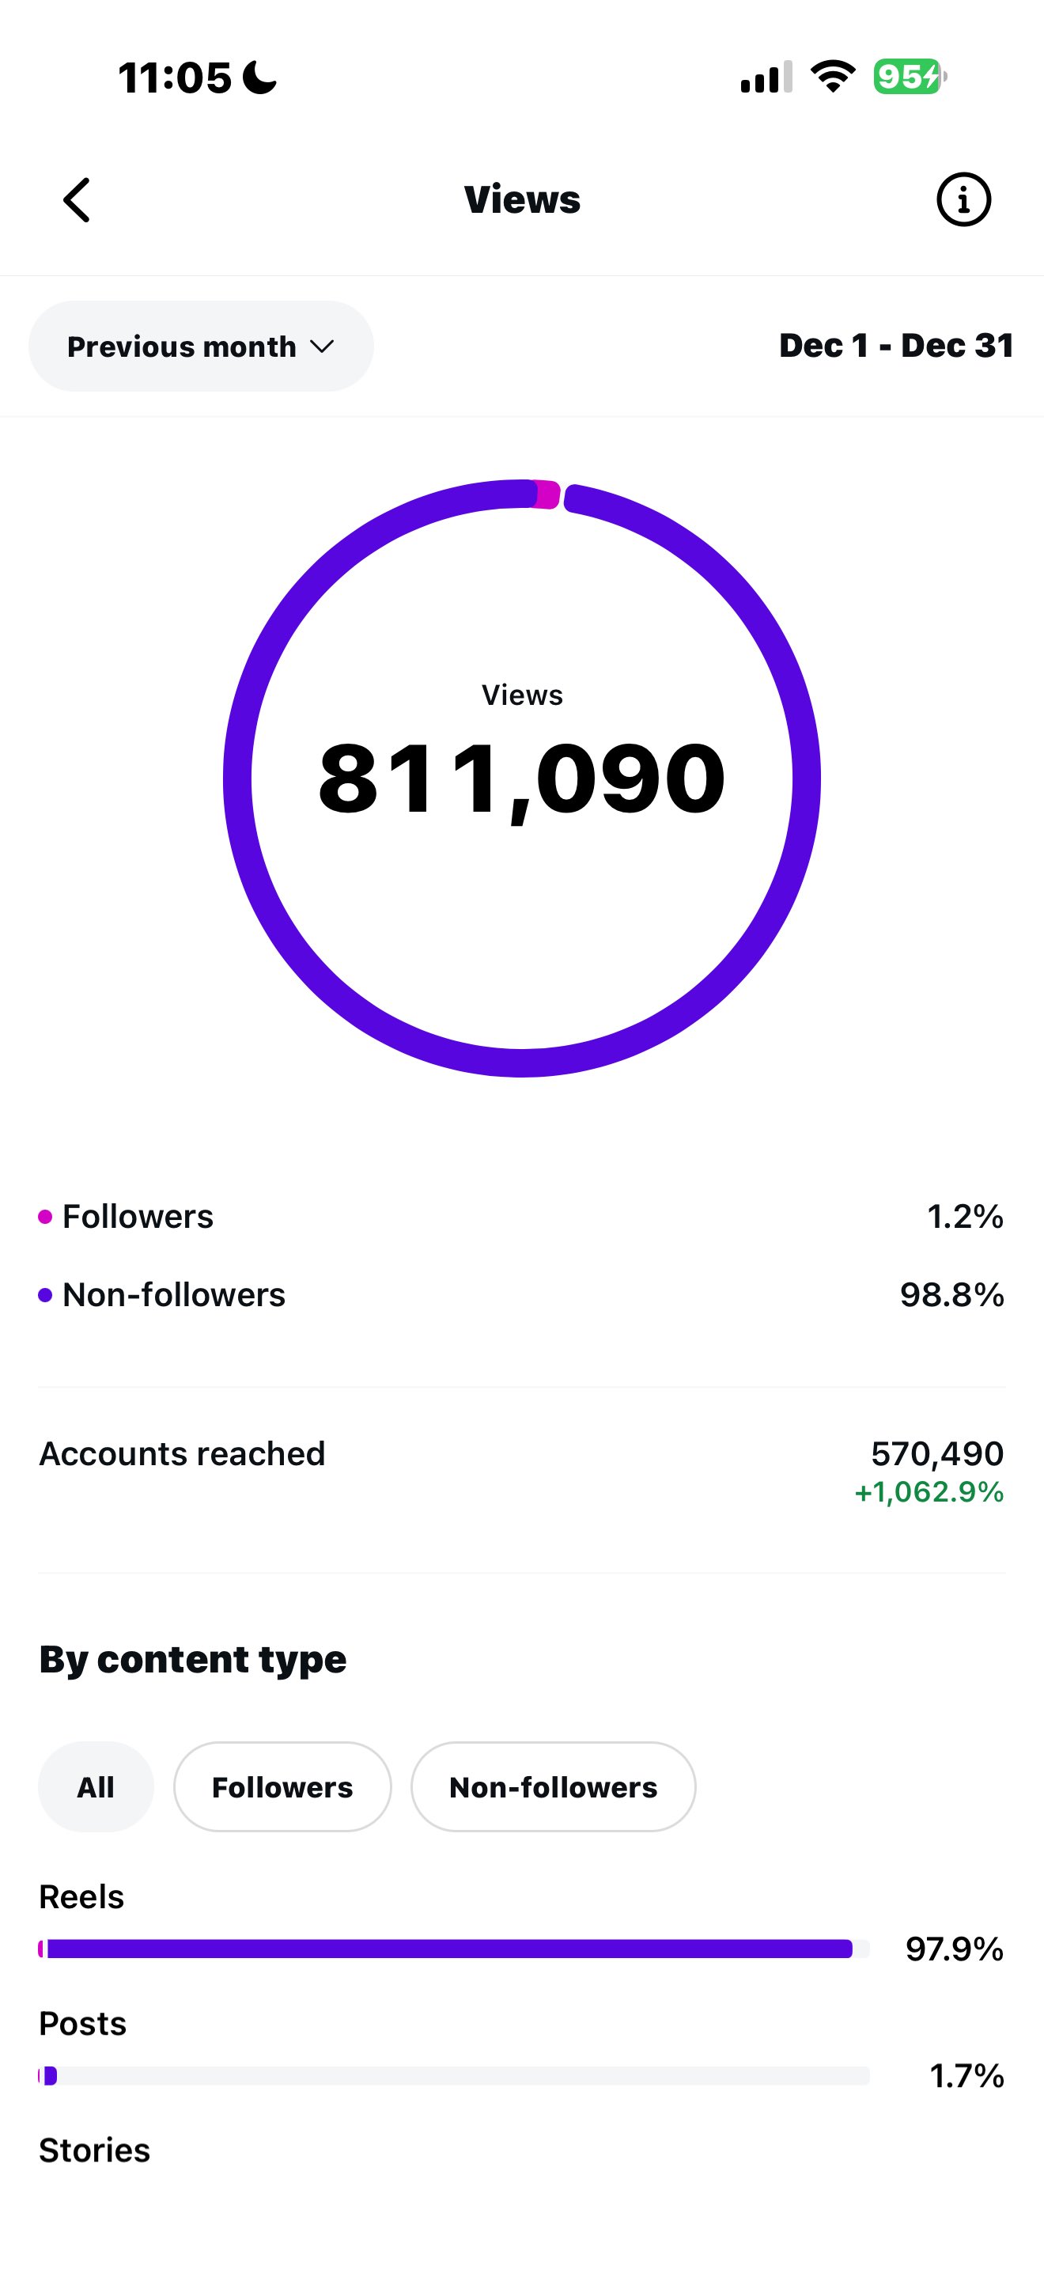Expand the date range selector chevron

[x=322, y=347]
